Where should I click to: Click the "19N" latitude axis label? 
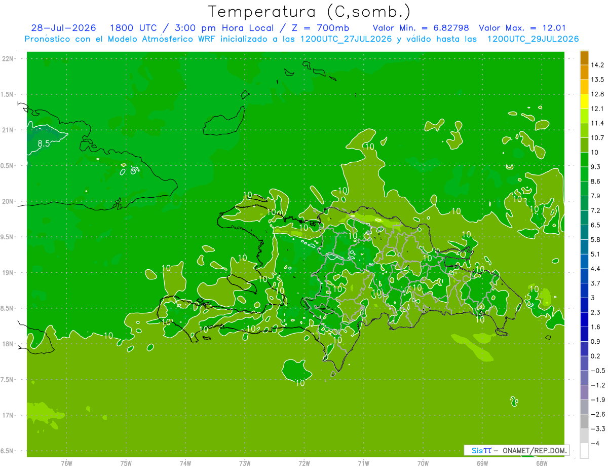point(8,273)
